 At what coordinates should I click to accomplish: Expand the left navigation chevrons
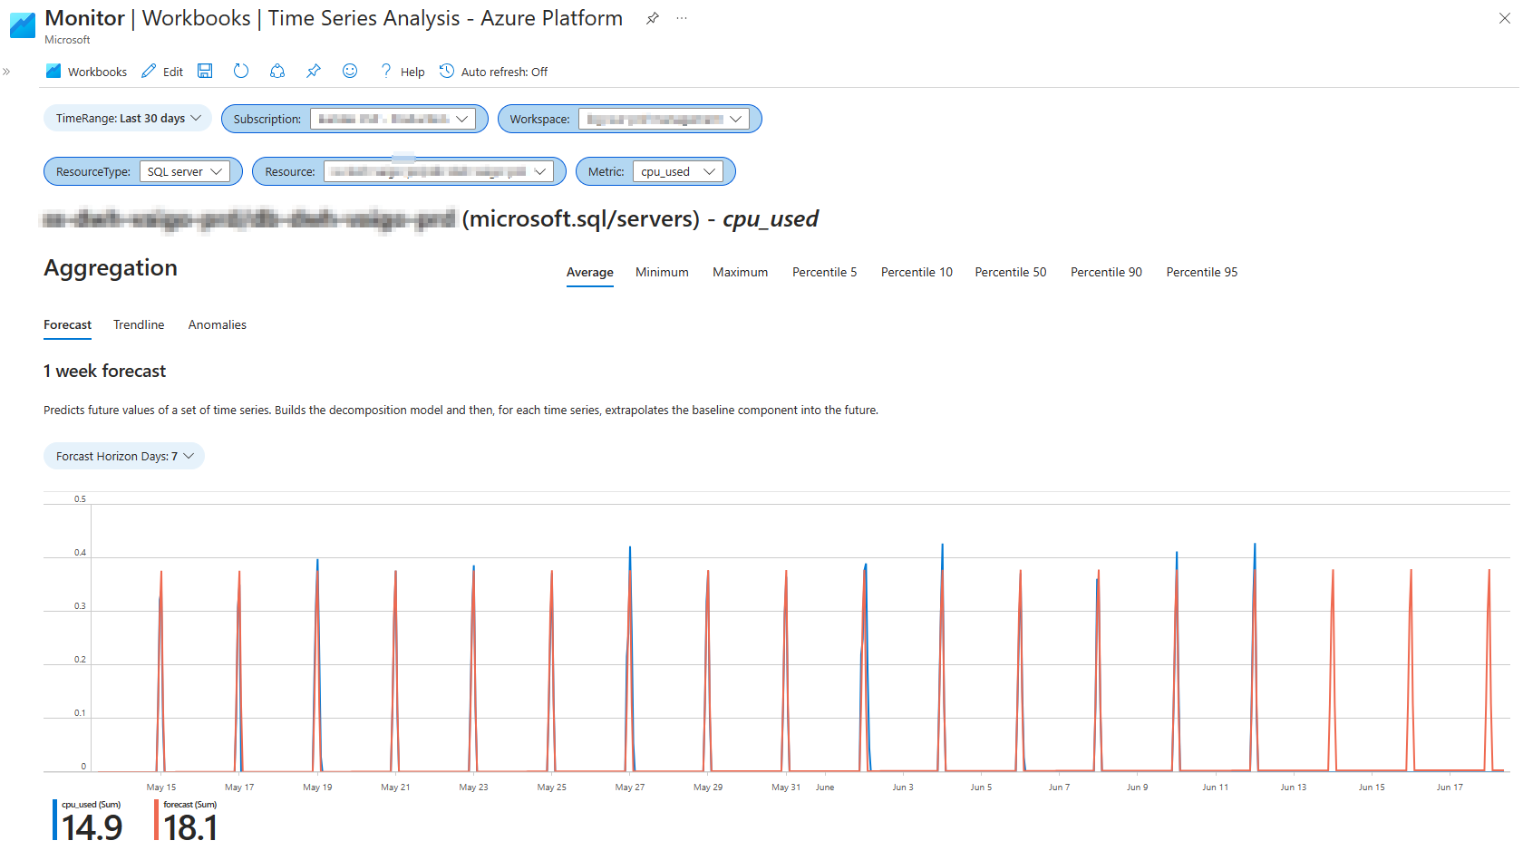coord(6,72)
